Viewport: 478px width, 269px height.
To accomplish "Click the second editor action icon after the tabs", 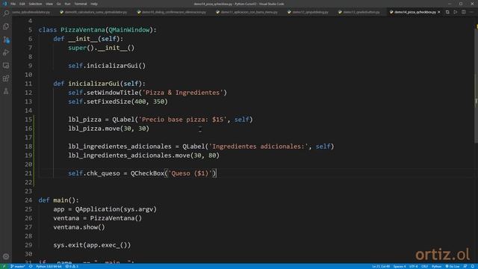I will click(x=455, y=12).
